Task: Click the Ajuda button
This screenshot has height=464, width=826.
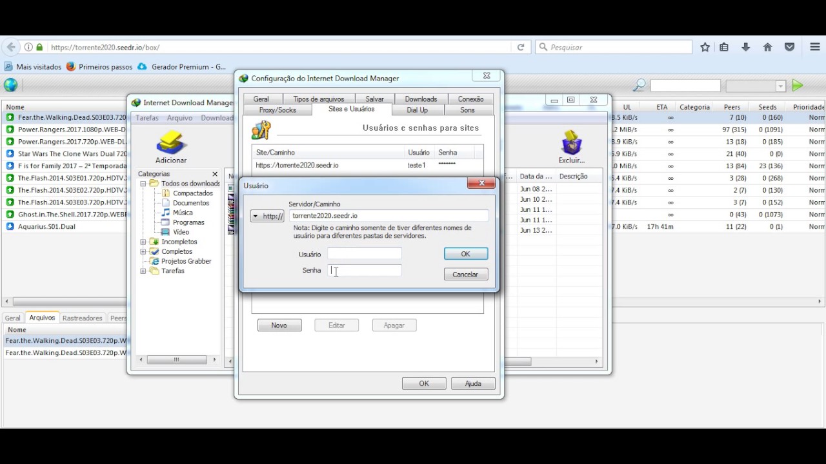Action: [473, 383]
